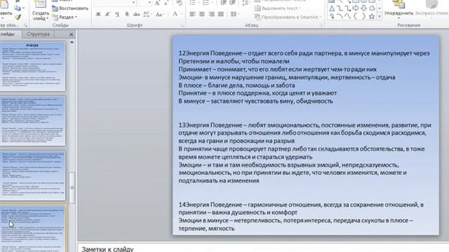
Task: Select the down arrow shape
Action: coord(363,8)
